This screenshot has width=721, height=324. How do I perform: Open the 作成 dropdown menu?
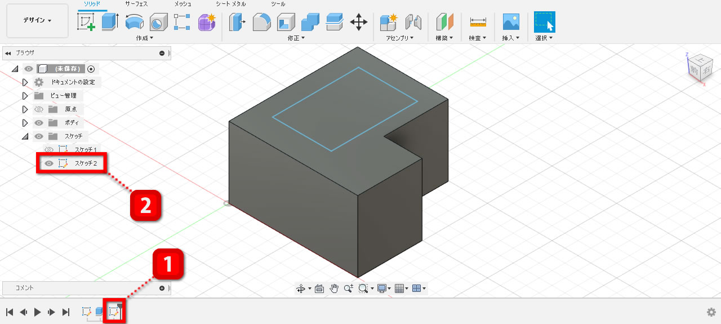pos(145,38)
